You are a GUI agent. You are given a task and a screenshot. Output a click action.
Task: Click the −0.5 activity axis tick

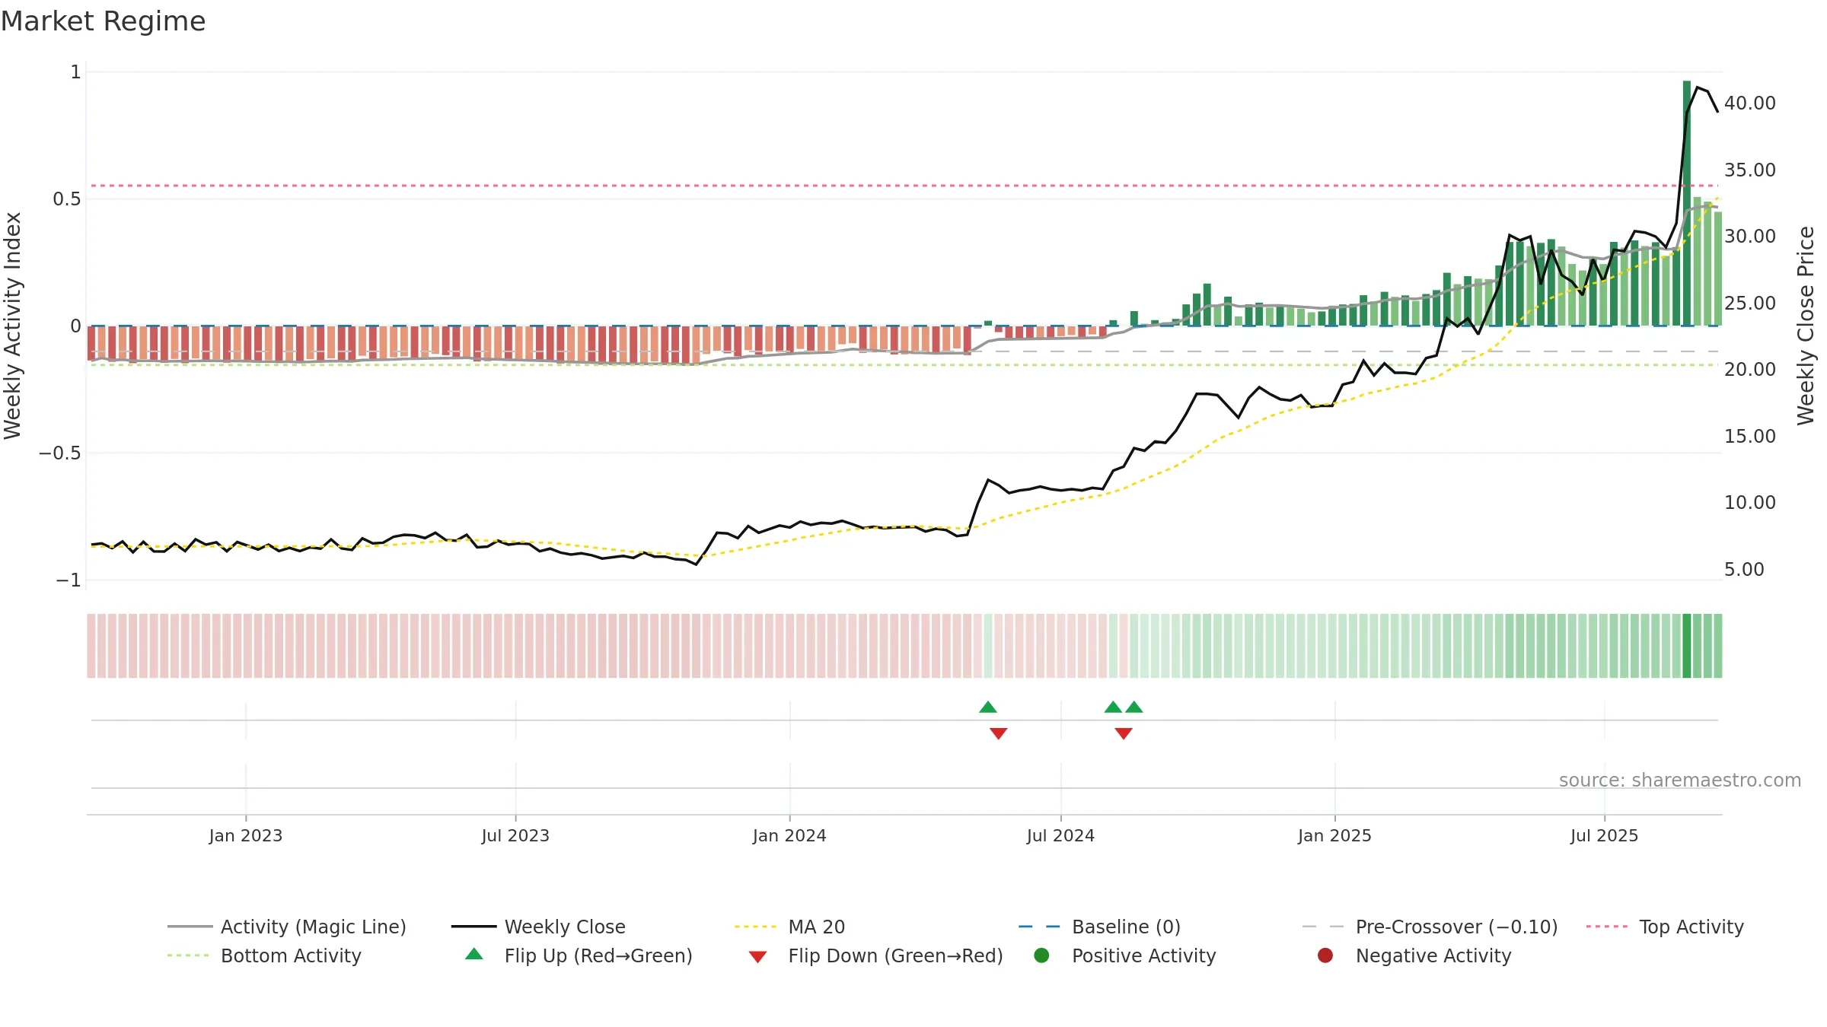point(59,453)
